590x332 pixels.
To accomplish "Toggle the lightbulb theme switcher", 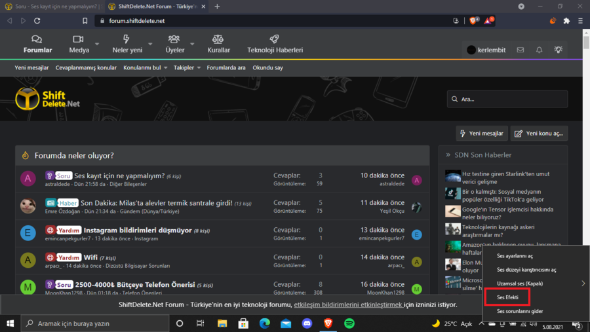I will pyautogui.click(x=558, y=50).
